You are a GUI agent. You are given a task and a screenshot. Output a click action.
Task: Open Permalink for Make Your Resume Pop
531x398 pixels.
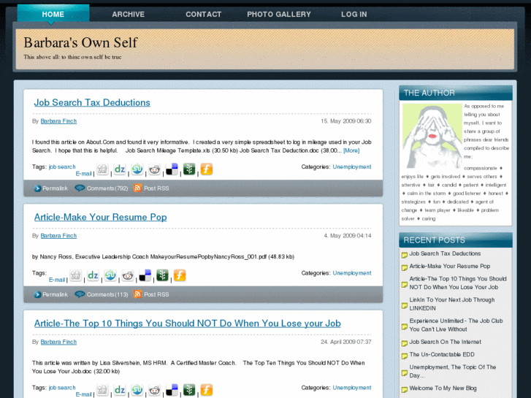pyautogui.click(x=51, y=294)
